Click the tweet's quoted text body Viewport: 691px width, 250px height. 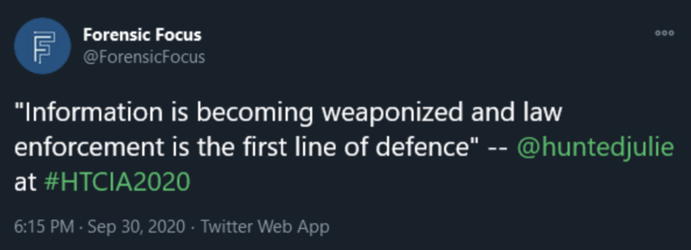[x=344, y=148]
